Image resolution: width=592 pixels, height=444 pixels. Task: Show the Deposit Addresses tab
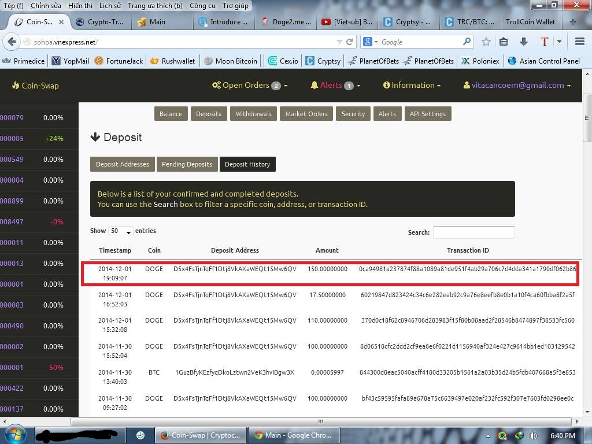coord(123,164)
